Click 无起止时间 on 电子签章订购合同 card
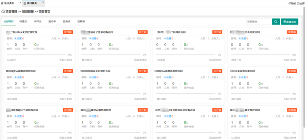 pos(140,60)
